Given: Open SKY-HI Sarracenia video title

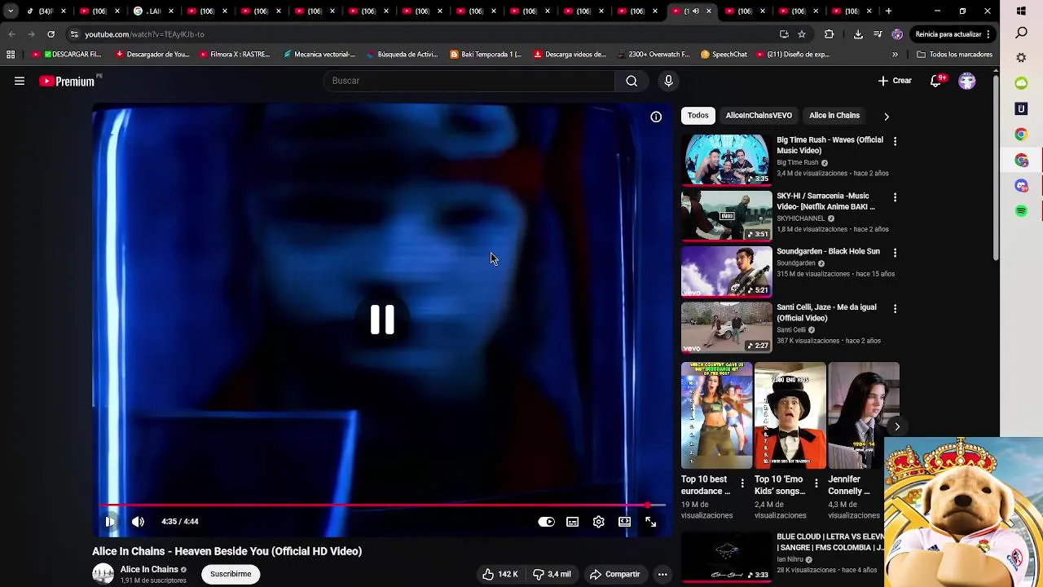Looking at the screenshot, I should coord(825,201).
